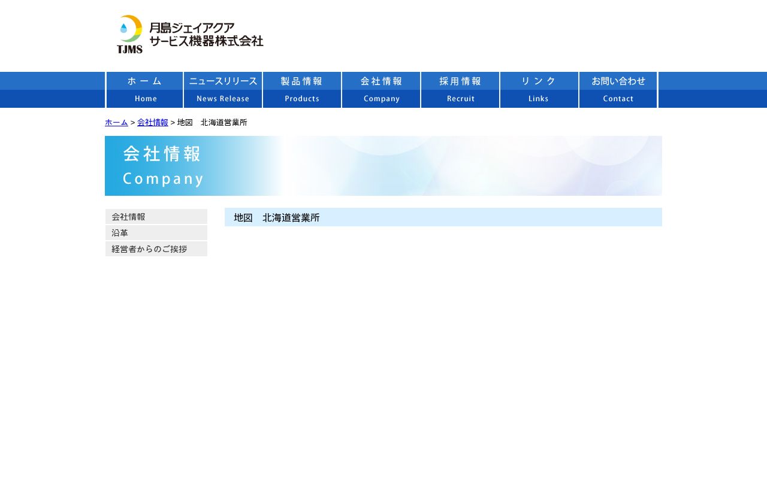
Task: Open the 製品情報 Products menu item
Action: pyautogui.click(x=302, y=90)
